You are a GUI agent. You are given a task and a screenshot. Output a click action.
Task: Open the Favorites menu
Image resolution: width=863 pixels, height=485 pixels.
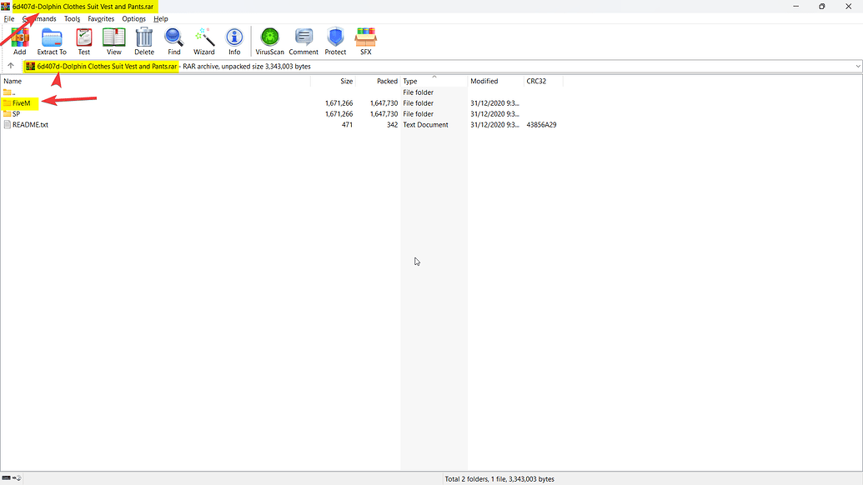coord(101,18)
